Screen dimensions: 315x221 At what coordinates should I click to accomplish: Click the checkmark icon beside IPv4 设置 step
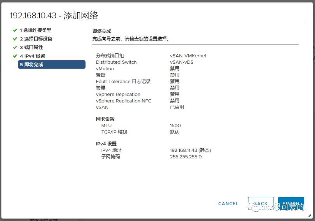click(15, 56)
